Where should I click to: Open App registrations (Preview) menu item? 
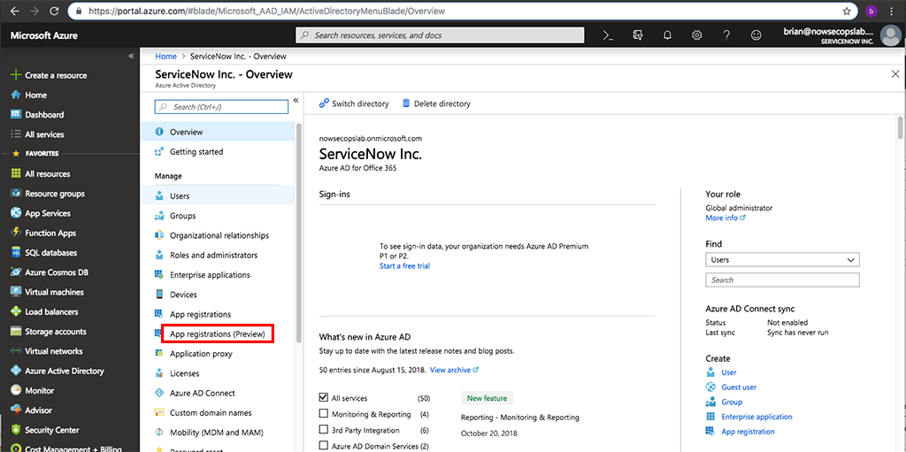pos(217,334)
